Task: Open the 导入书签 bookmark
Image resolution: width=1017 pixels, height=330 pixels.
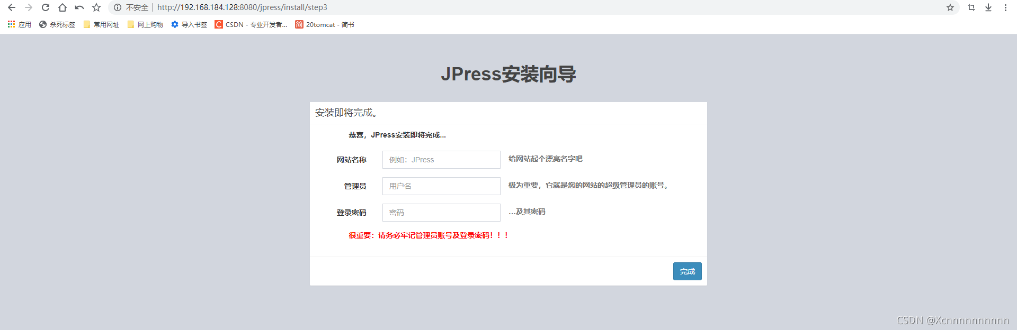Action: click(189, 24)
